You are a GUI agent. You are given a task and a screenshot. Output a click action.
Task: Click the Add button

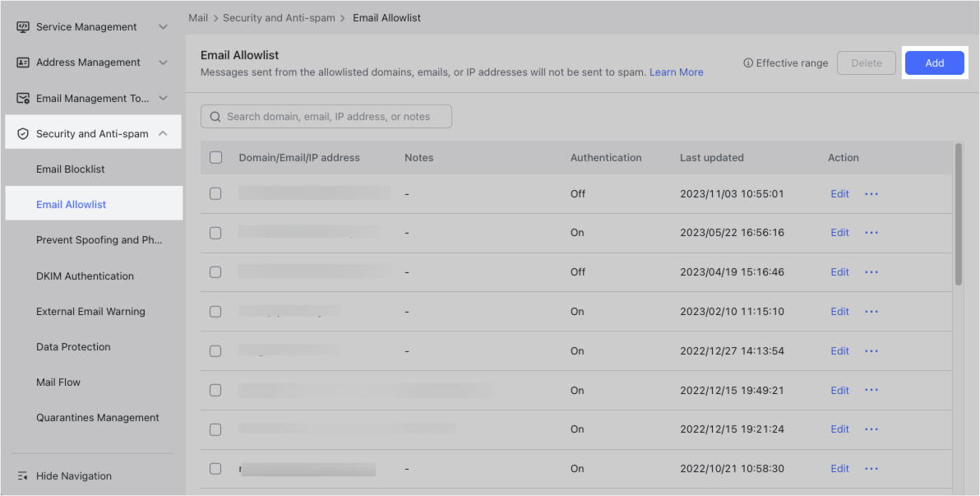pyautogui.click(x=934, y=63)
